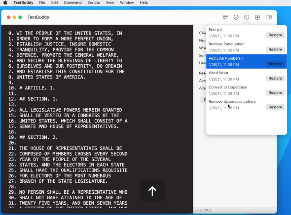Click the compass scripts toolbar icon
Screen dimensions: 291x215
point(236,17)
